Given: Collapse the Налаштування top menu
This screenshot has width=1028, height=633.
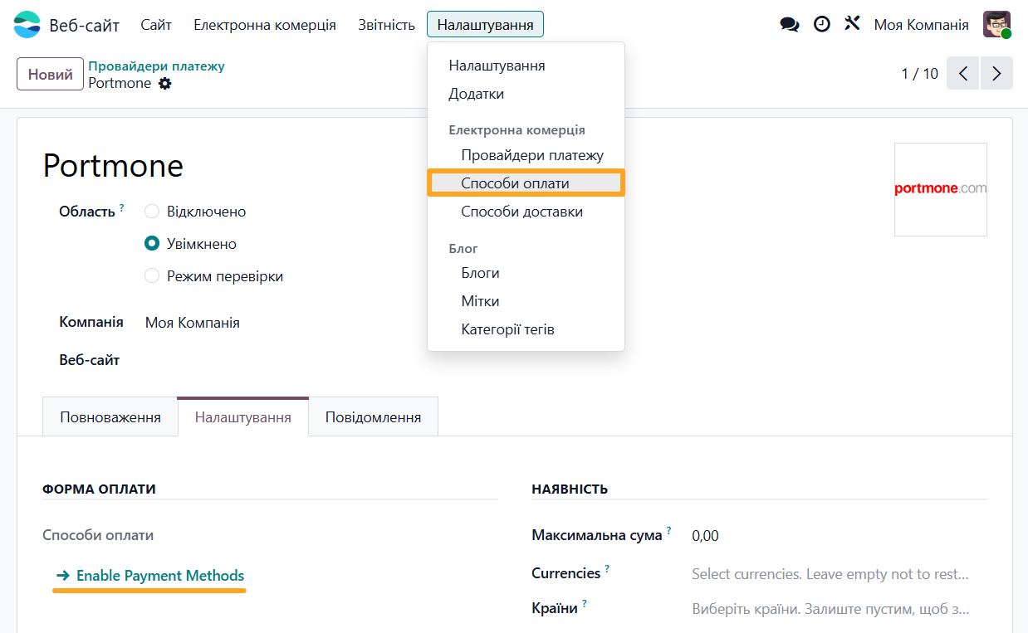Looking at the screenshot, I should pyautogui.click(x=486, y=25).
